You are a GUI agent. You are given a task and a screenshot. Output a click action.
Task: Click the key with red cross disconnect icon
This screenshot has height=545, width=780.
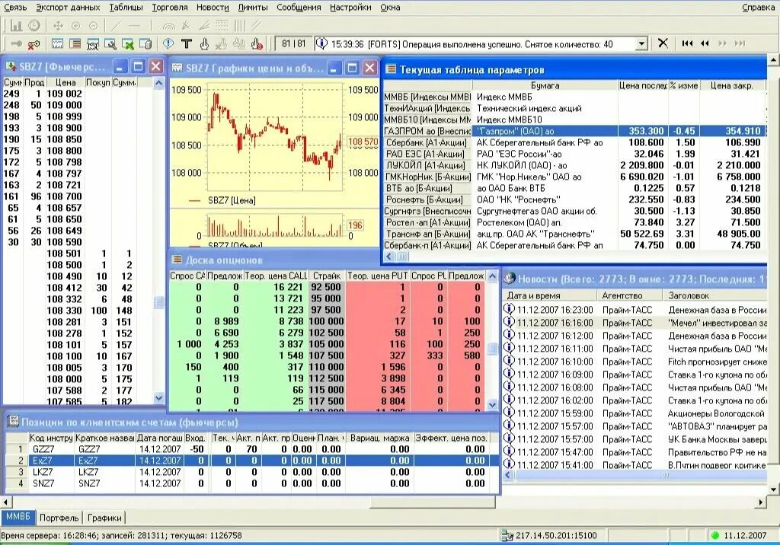34,44
